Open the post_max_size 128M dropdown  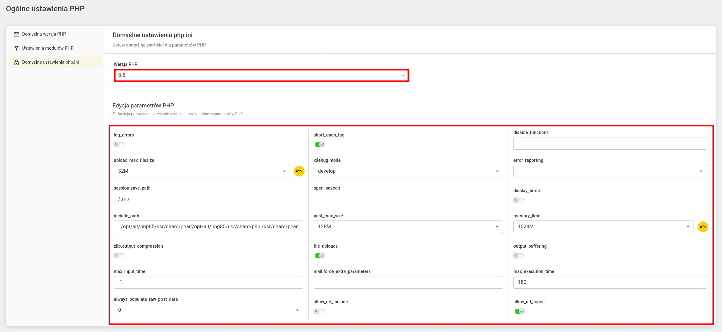pos(408,227)
